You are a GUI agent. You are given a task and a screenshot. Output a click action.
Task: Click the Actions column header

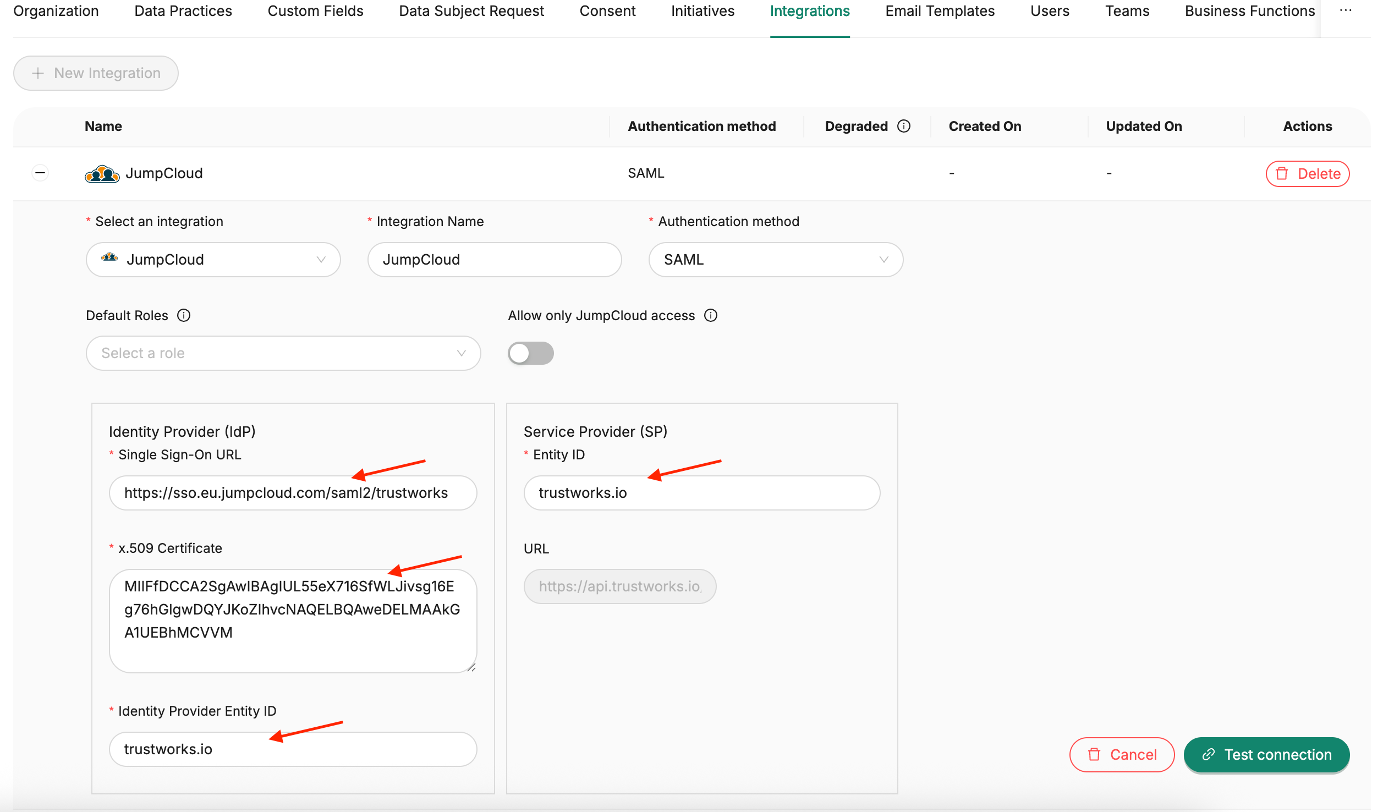coord(1308,127)
